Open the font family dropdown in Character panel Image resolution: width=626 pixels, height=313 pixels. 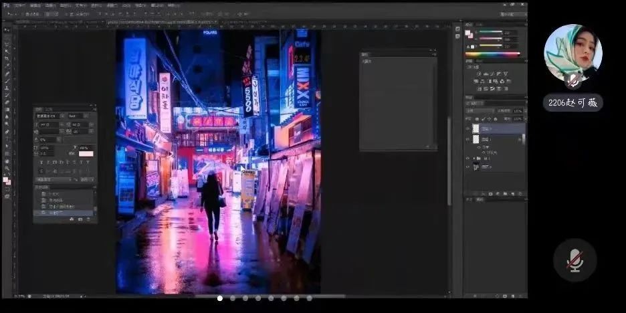[50, 116]
